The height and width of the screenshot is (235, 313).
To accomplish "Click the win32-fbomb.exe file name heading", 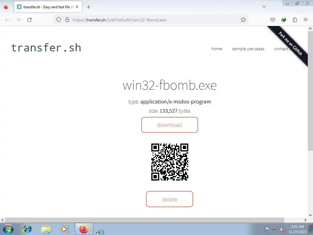I will (169, 85).
